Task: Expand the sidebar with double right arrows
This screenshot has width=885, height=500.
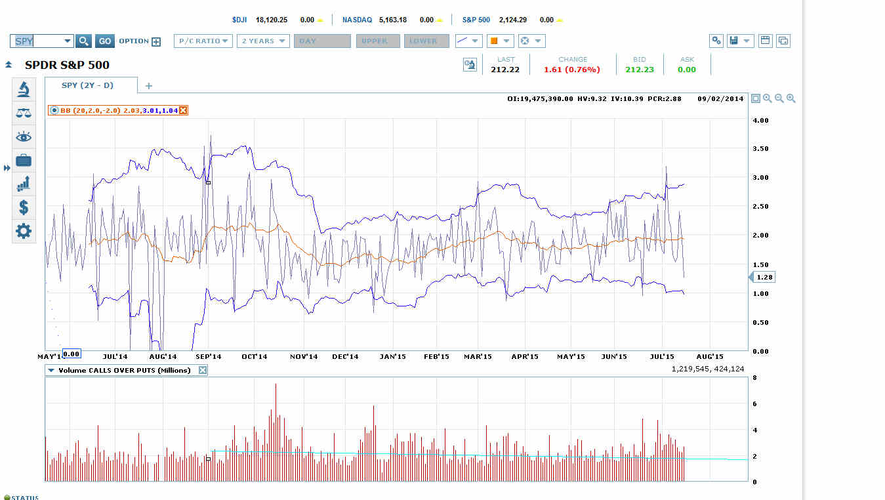Action: click(x=7, y=169)
